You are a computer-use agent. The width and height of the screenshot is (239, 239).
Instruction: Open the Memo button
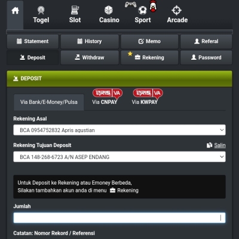(x=149, y=41)
